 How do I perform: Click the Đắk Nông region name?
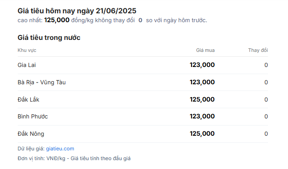[31, 134]
